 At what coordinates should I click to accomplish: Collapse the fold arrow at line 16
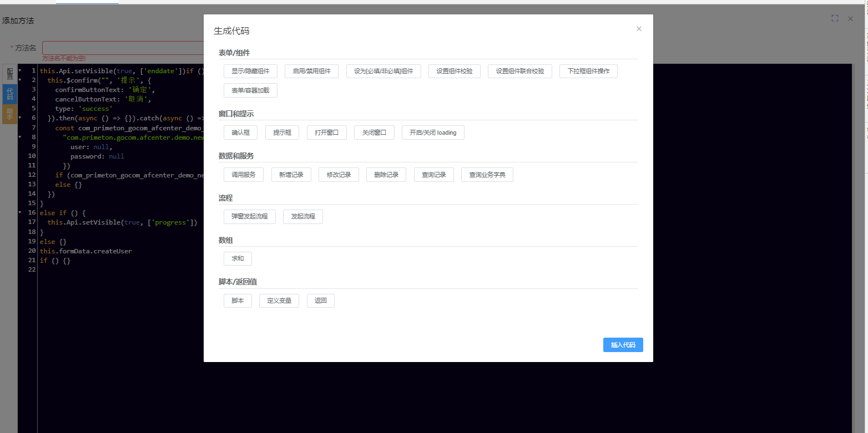click(20, 212)
